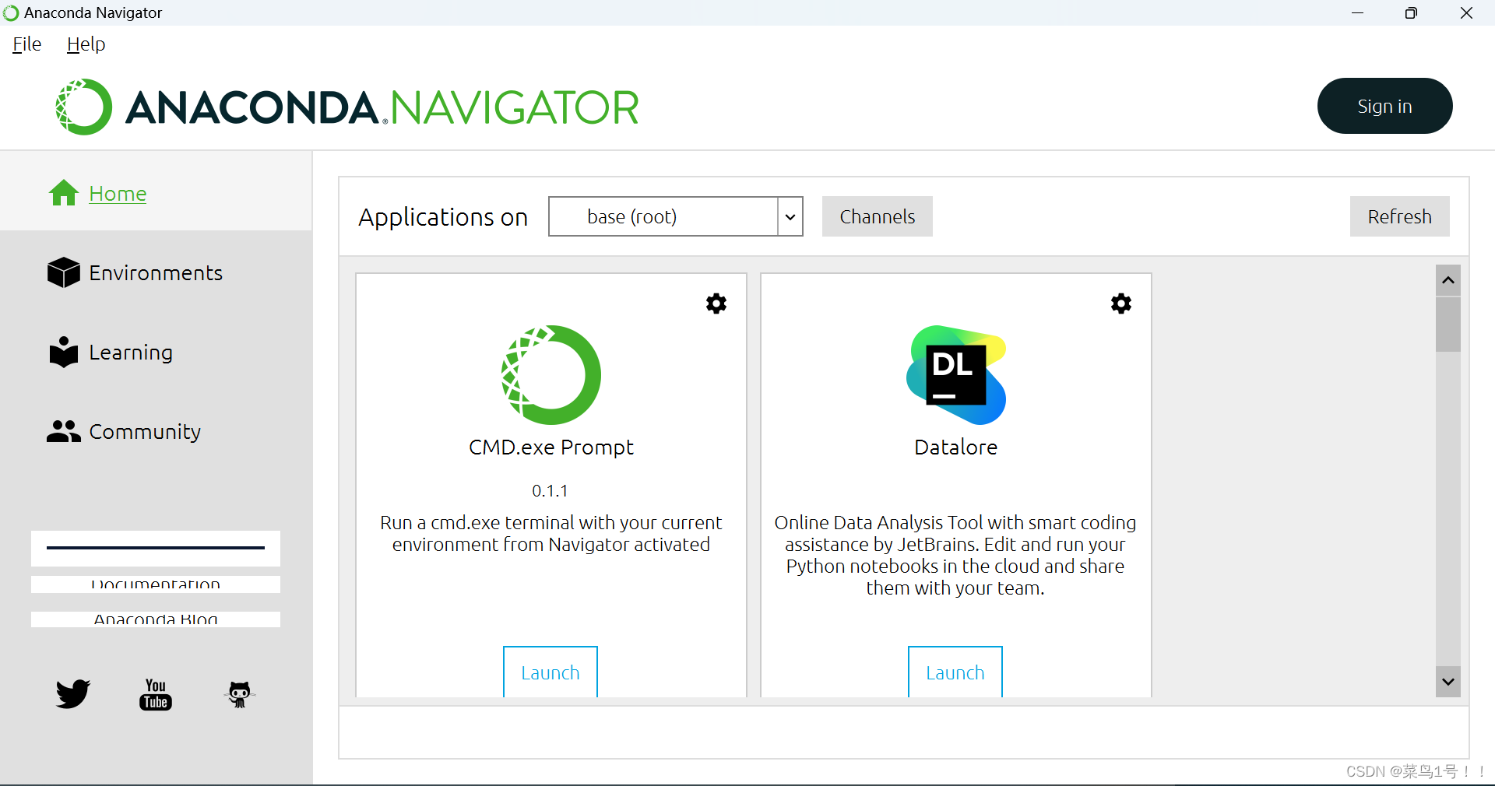Open the GitHub octocat icon
Viewport: 1495px width, 786px height.
pos(239,694)
